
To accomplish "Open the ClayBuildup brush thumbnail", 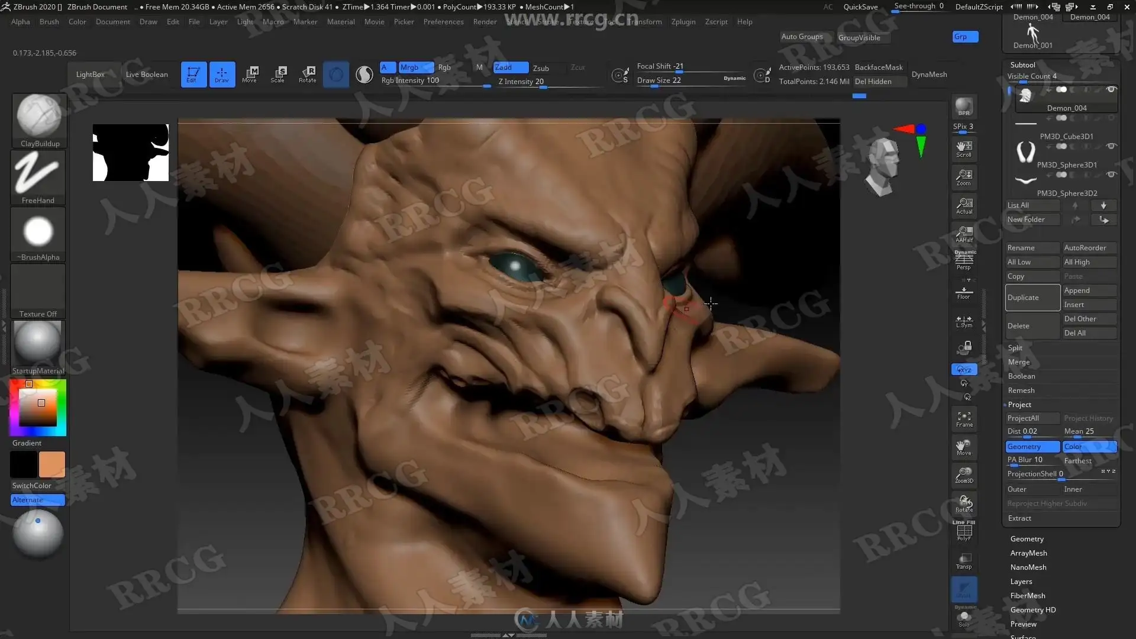I will coord(38,117).
